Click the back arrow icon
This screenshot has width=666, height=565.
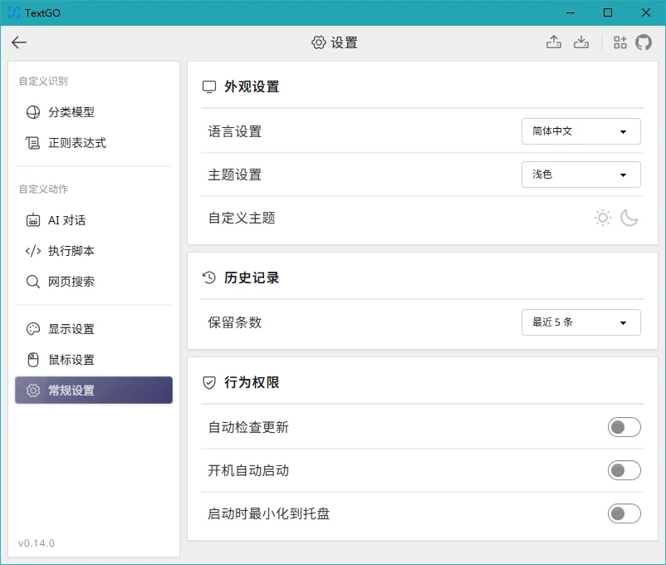tap(19, 42)
